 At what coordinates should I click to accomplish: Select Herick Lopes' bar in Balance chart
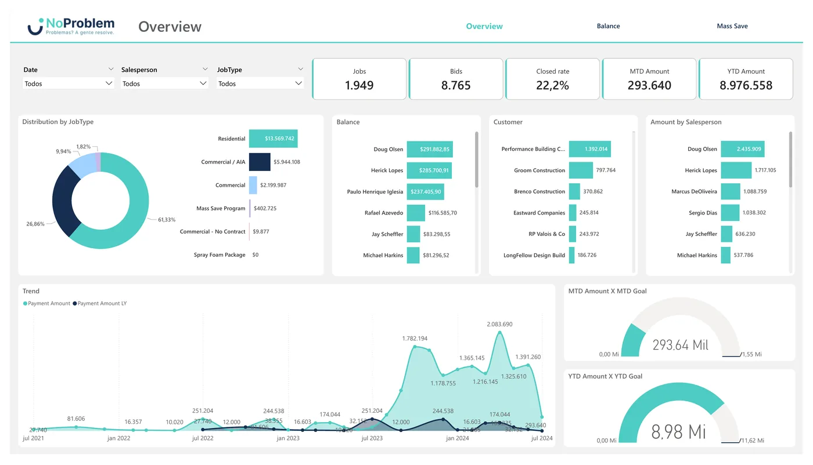[x=429, y=170]
